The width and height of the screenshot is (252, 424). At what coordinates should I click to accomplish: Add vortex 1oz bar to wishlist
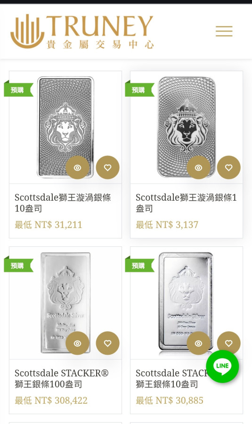(229, 167)
